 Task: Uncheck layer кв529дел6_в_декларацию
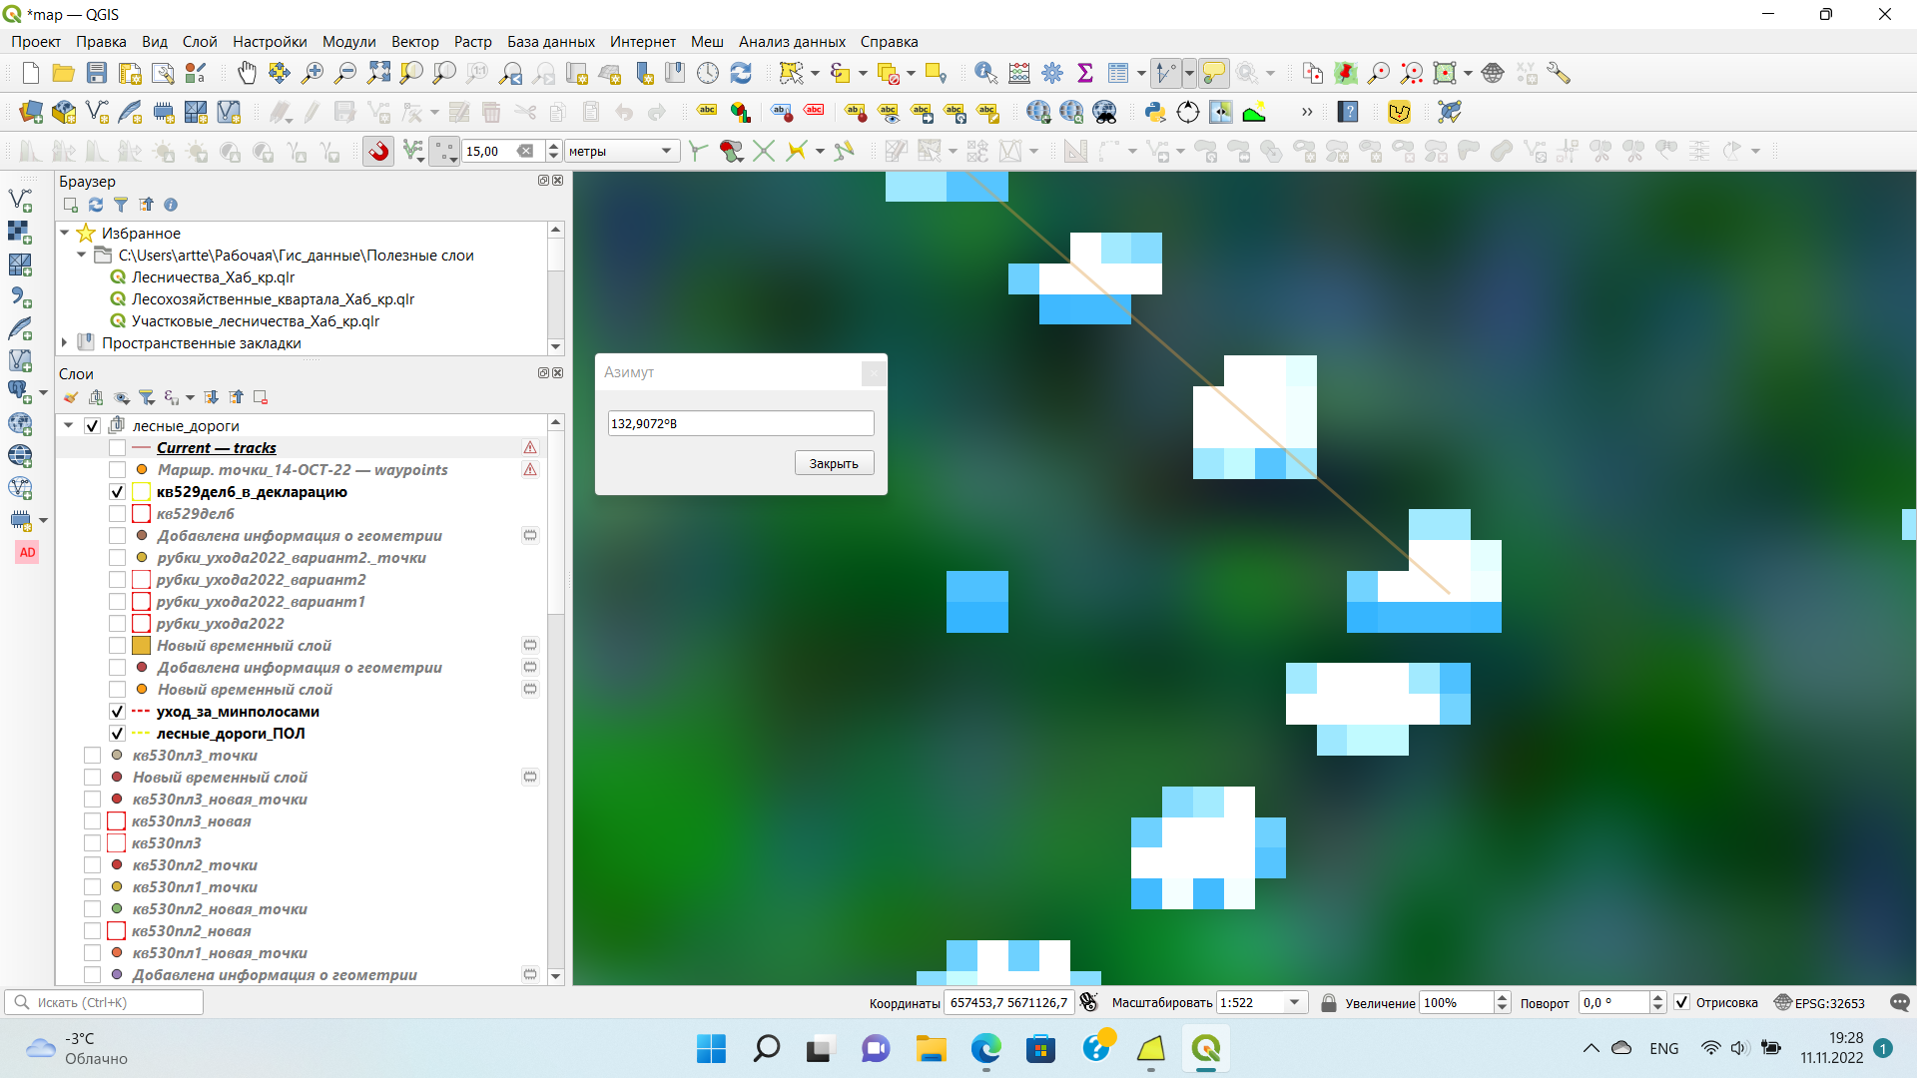[x=117, y=492]
